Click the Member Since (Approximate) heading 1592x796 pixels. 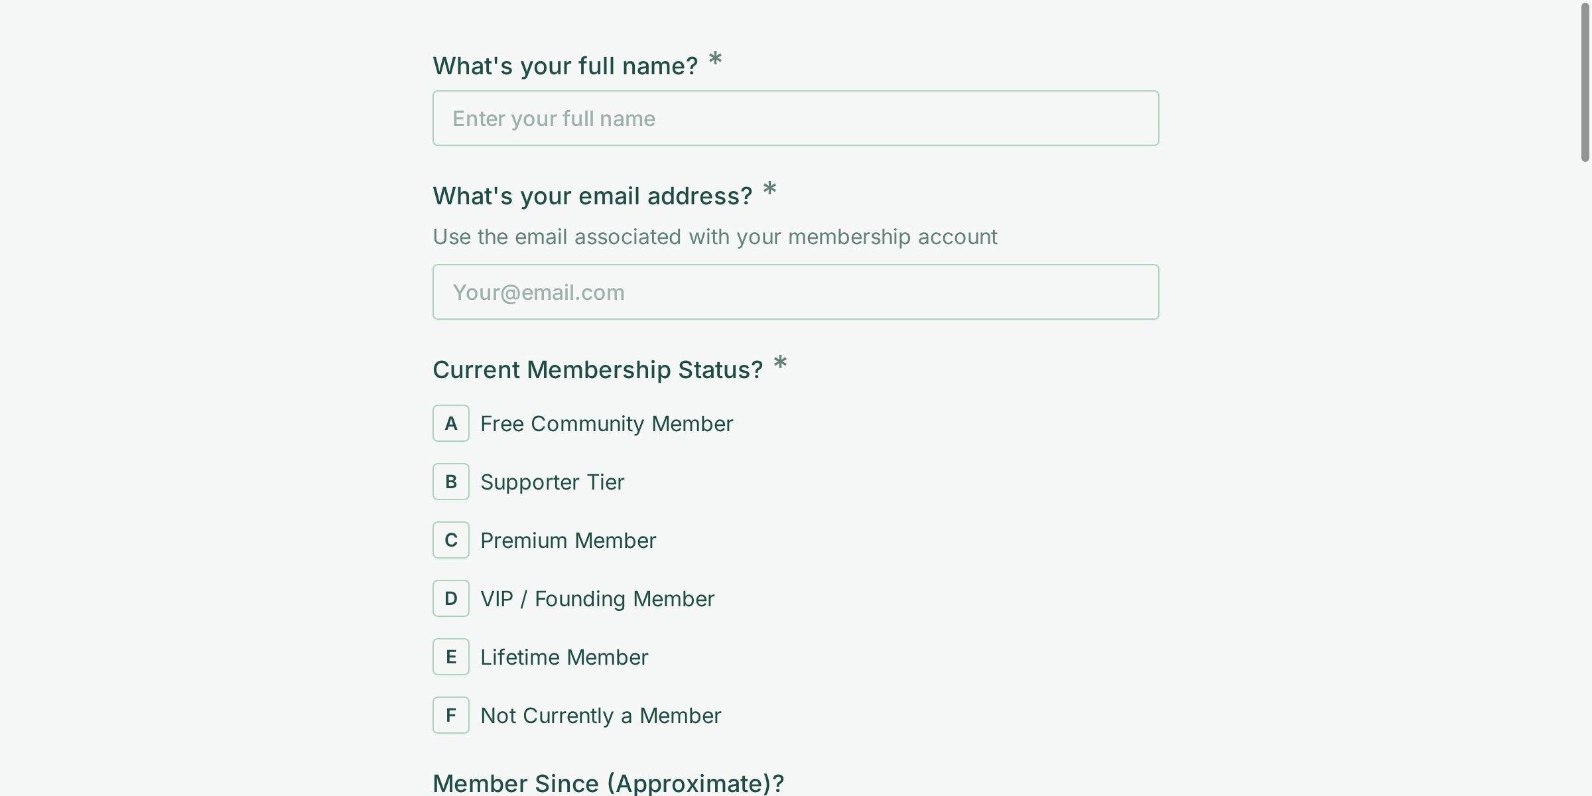point(608,783)
